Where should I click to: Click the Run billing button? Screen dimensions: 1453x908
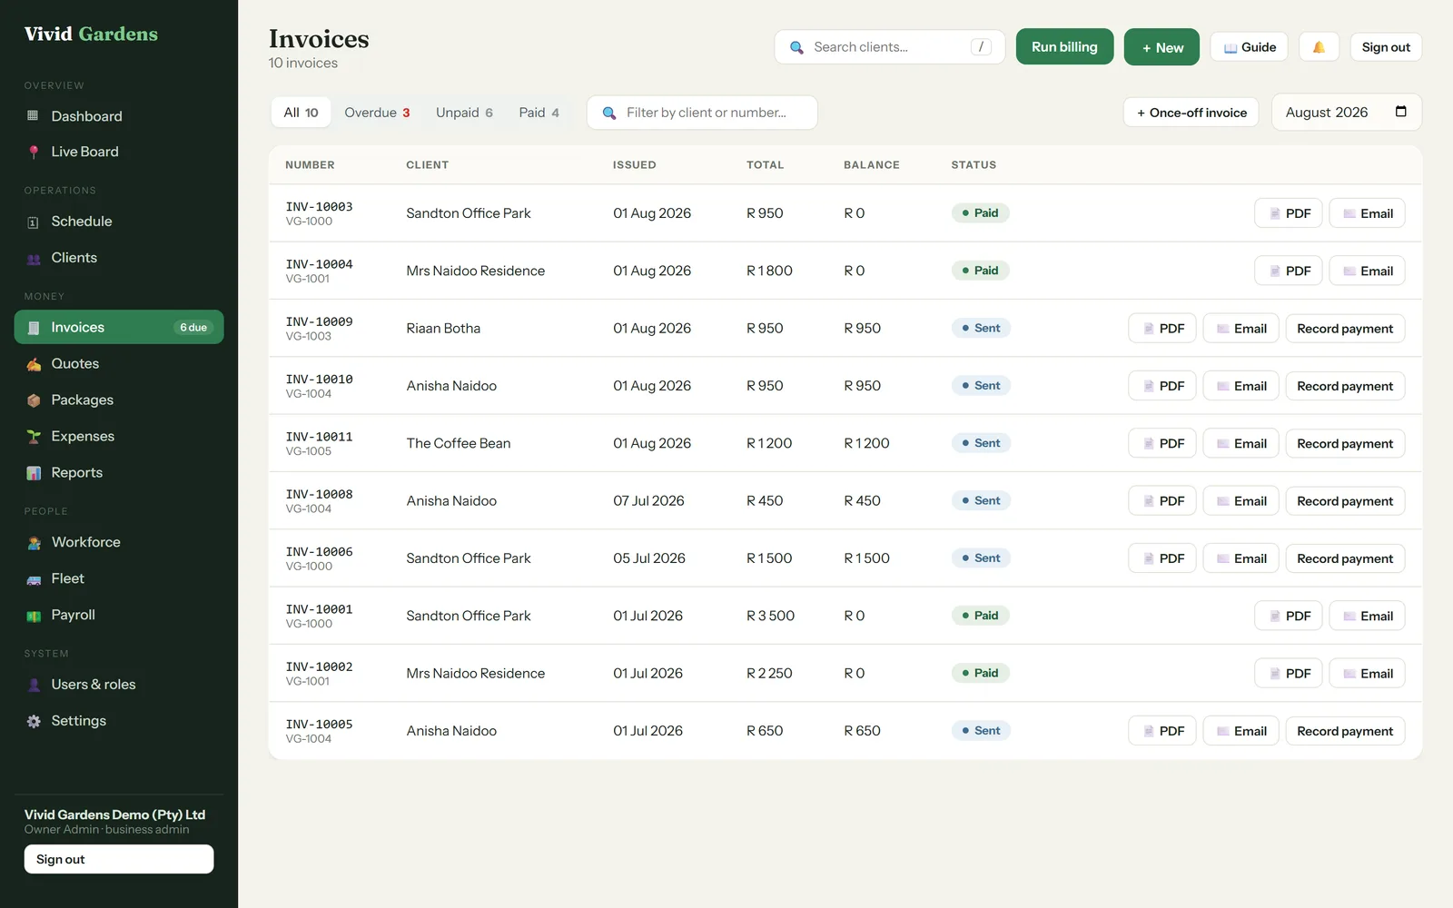[1064, 47]
